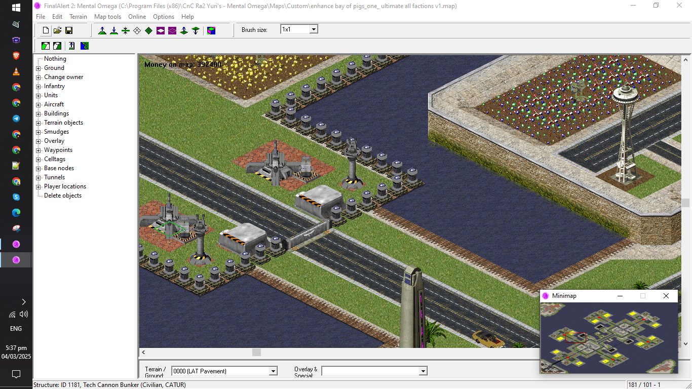Select the Hide single field purple icon
The width and height of the screenshot is (692, 389).
pos(161,30)
